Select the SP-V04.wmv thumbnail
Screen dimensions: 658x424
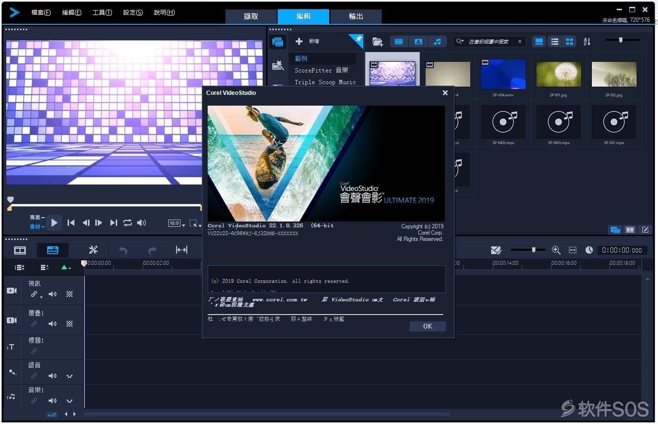503,74
